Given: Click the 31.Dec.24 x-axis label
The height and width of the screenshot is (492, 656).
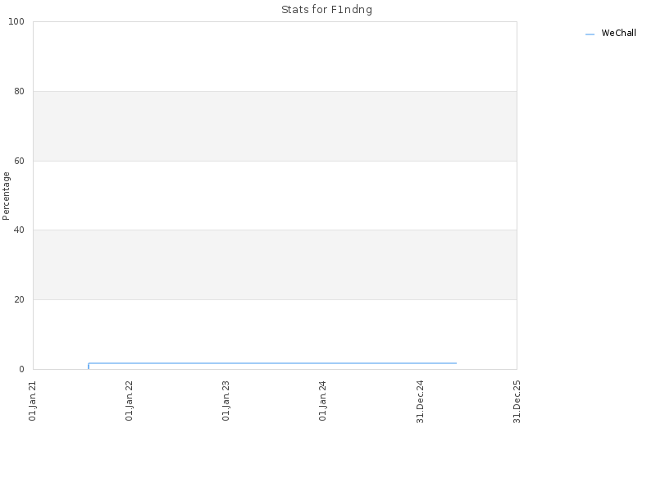Looking at the screenshot, I should point(421,402).
